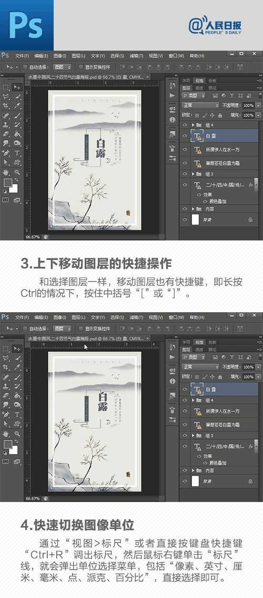Click lock-all padlock icon in first screenshot
The height and width of the screenshot is (598, 263).
[220, 115]
